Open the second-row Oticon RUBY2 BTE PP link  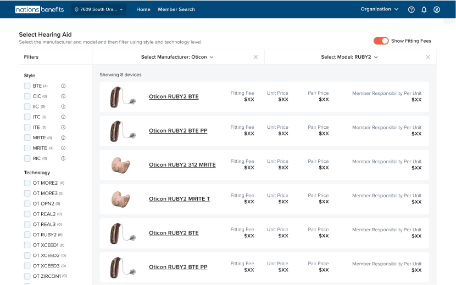[178, 130]
